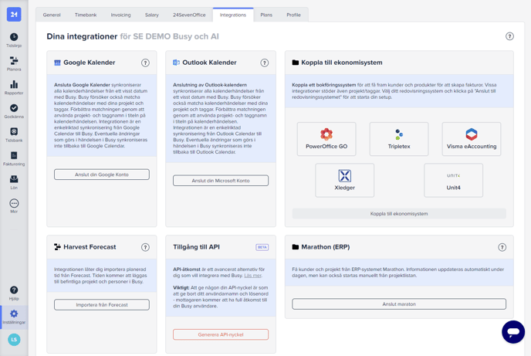
Task: Click Importera från Forecast button
Action: [x=102, y=304]
